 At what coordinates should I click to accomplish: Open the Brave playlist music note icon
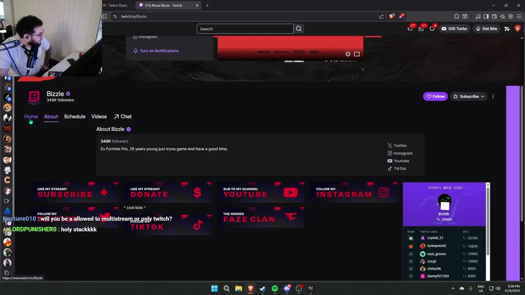coord(478,16)
